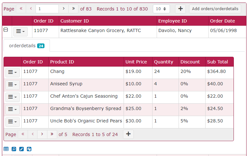The image size is (251, 156).
Task: Go to last page of orders
Action: click(73, 9)
